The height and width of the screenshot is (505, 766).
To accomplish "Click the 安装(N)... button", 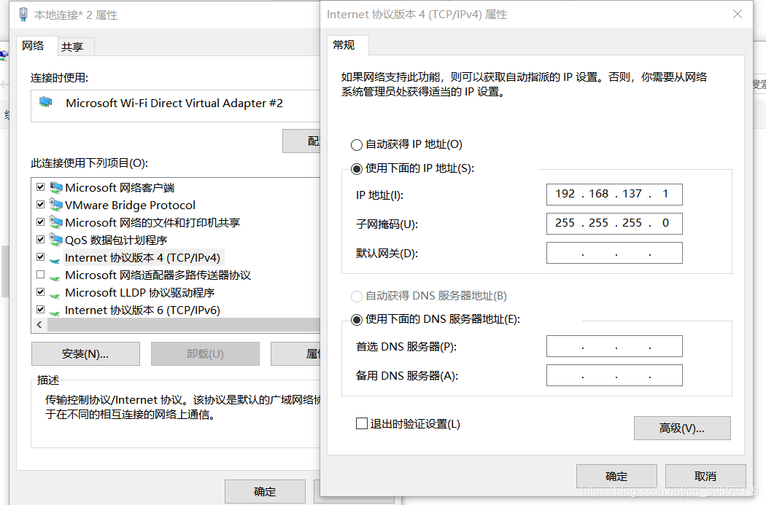I will [x=85, y=353].
